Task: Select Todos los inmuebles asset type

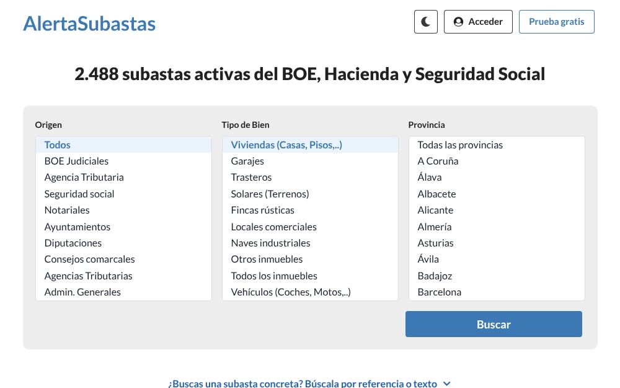Action: pos(310,276)
